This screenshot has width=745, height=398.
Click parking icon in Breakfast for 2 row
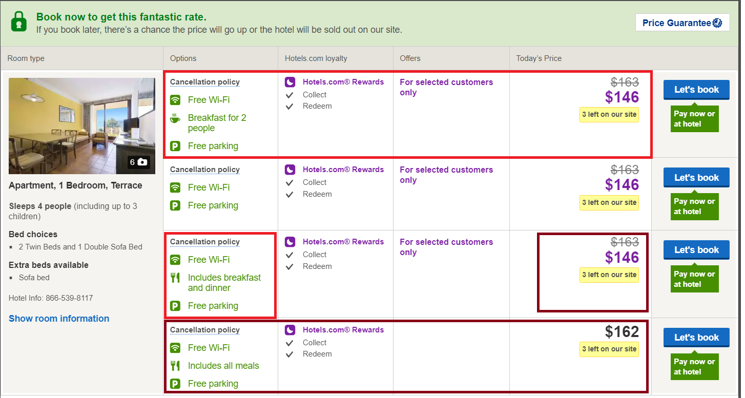coord(175,146)
